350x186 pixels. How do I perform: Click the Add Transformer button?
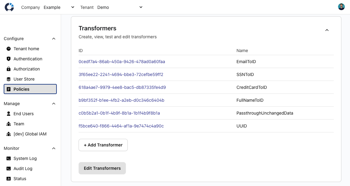[x=103, y=145]
